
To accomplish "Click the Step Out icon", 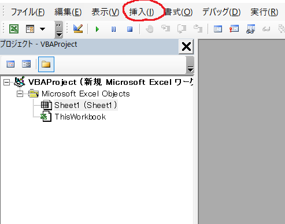I will point(198,29).
